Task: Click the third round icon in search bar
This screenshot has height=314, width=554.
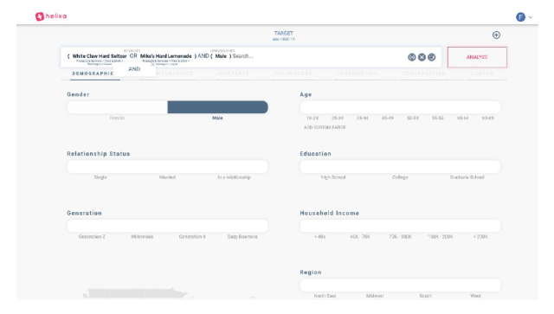Action: (431, 57)
